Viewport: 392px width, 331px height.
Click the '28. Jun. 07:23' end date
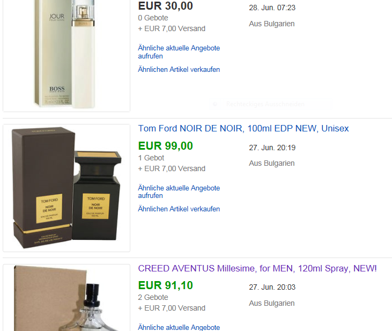tap(272, 8)
